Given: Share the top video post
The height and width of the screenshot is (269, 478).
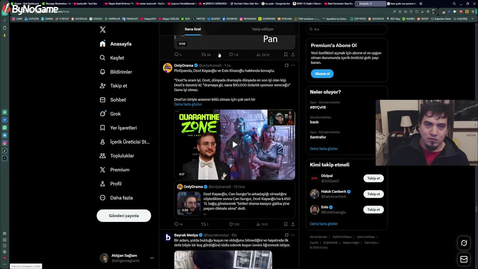Looking at the screenshot, I should pos(293,55).
